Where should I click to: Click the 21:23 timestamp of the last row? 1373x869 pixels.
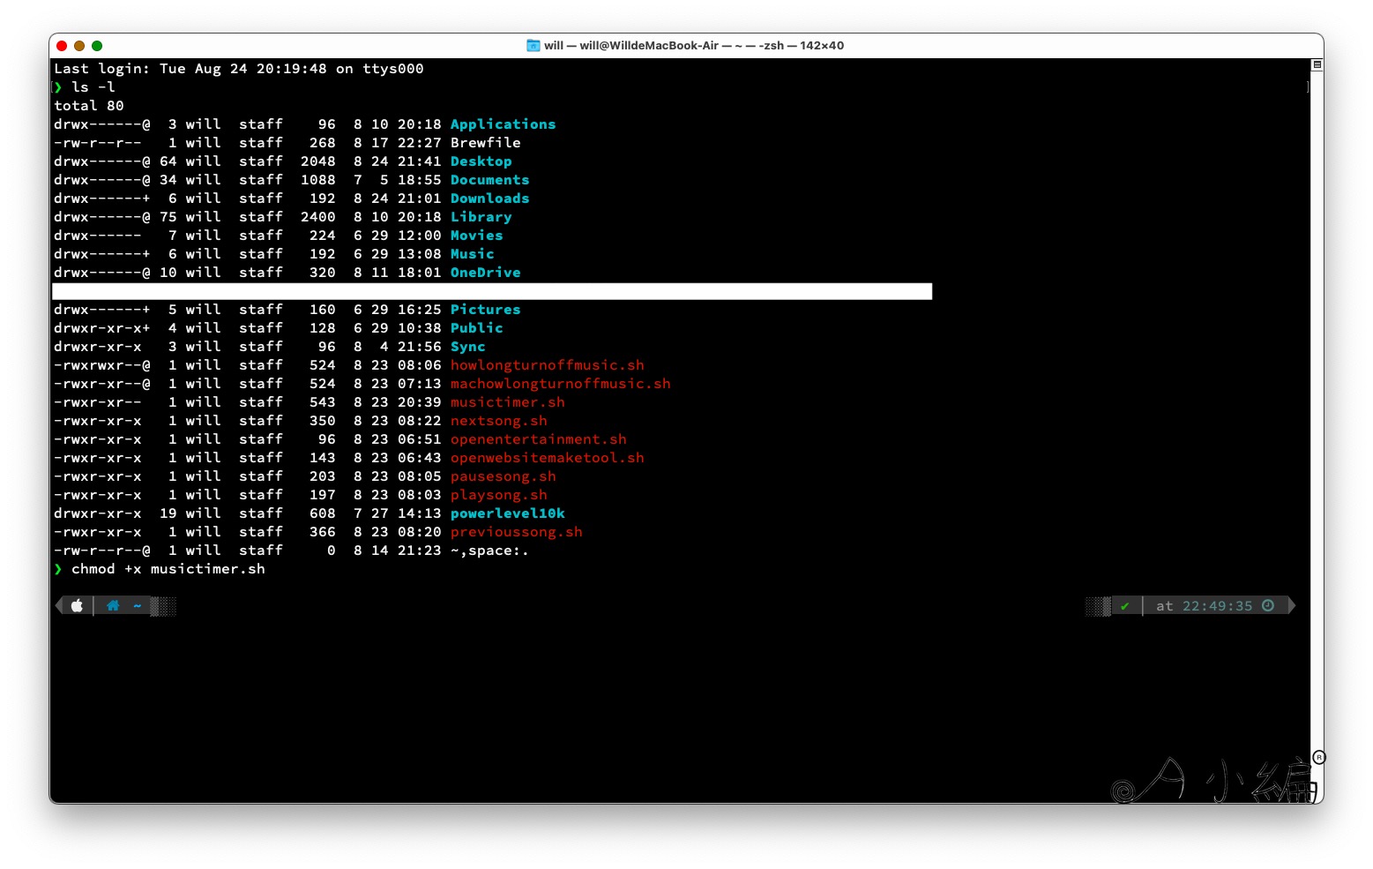tap(419, 551)
